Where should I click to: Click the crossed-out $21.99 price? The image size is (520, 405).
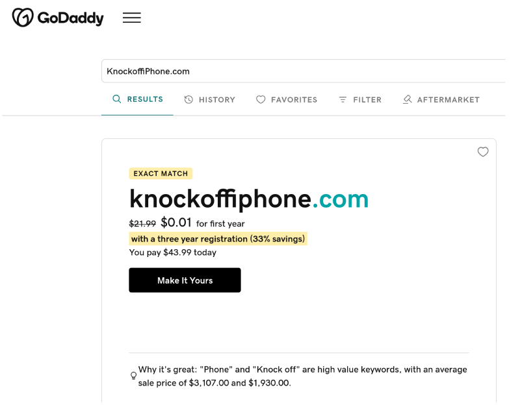point(142,224)
